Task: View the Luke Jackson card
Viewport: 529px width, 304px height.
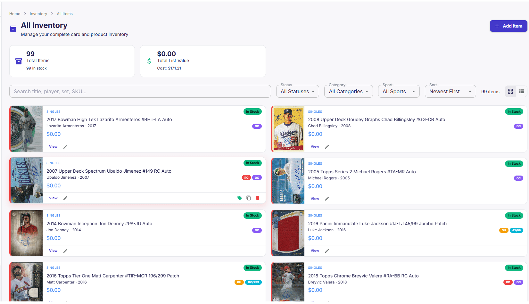Action: click(x=315, y=251)
